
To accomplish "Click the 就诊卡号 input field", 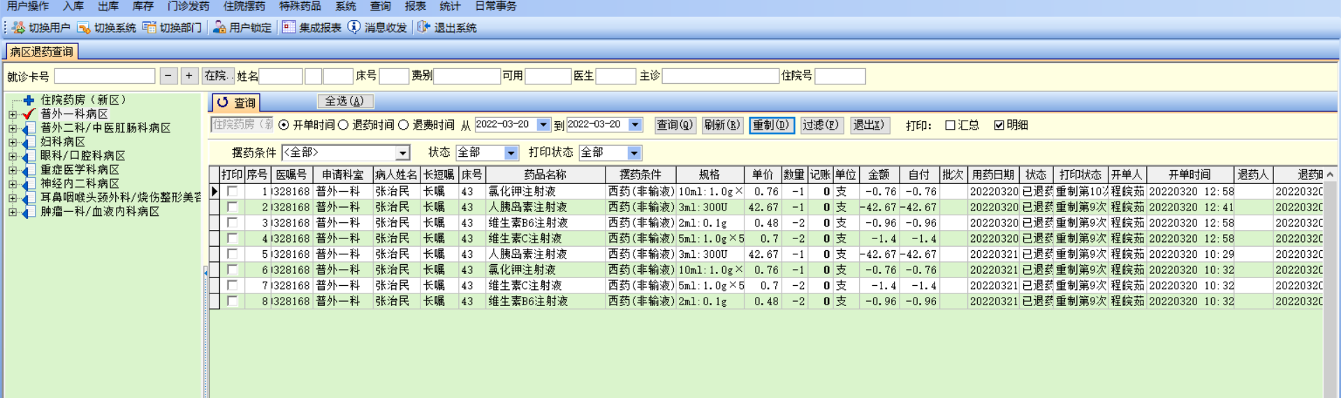I will pos(105,76).
